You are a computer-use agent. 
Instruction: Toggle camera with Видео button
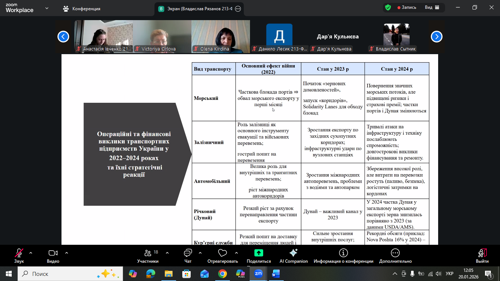click(x=53, y=255)
